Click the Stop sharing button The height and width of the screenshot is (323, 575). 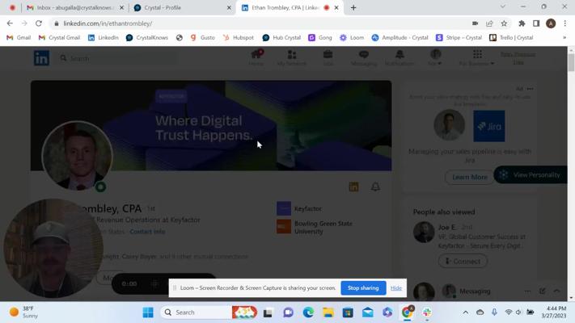coord(363,287)
